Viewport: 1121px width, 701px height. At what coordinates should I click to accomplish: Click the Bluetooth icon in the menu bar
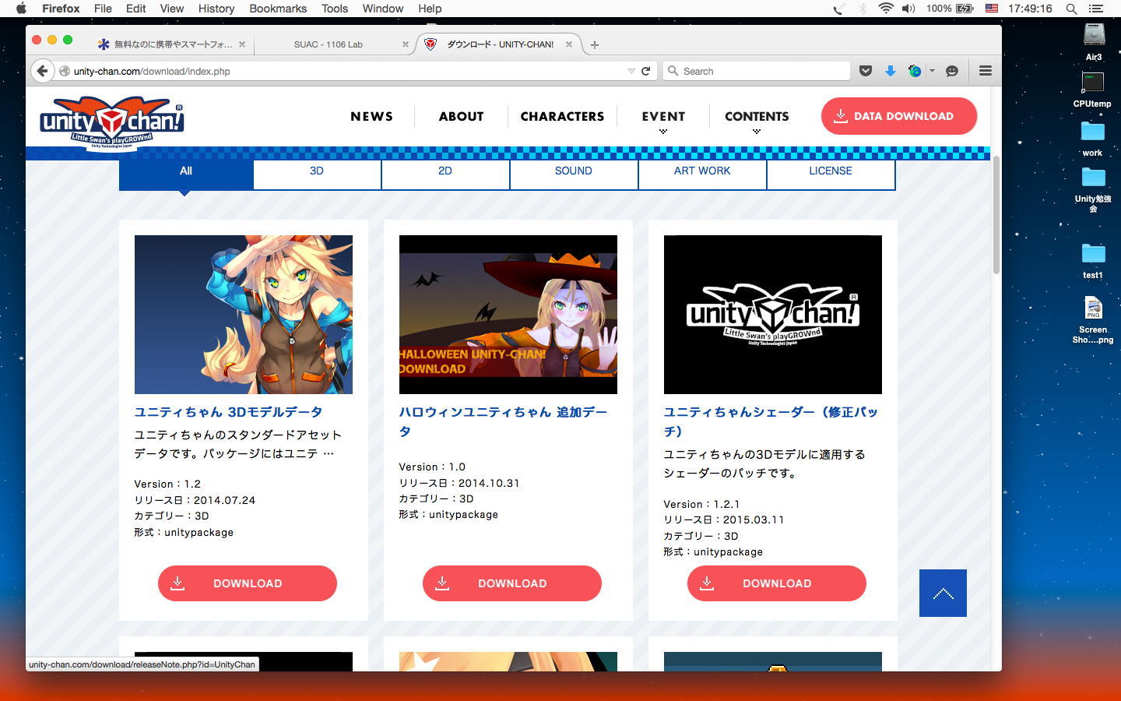pos(863,9)
